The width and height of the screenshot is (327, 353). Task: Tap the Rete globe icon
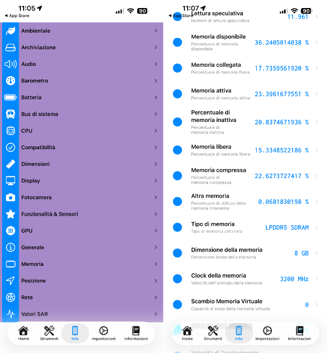pyautogui.click(x=10, y=297)
